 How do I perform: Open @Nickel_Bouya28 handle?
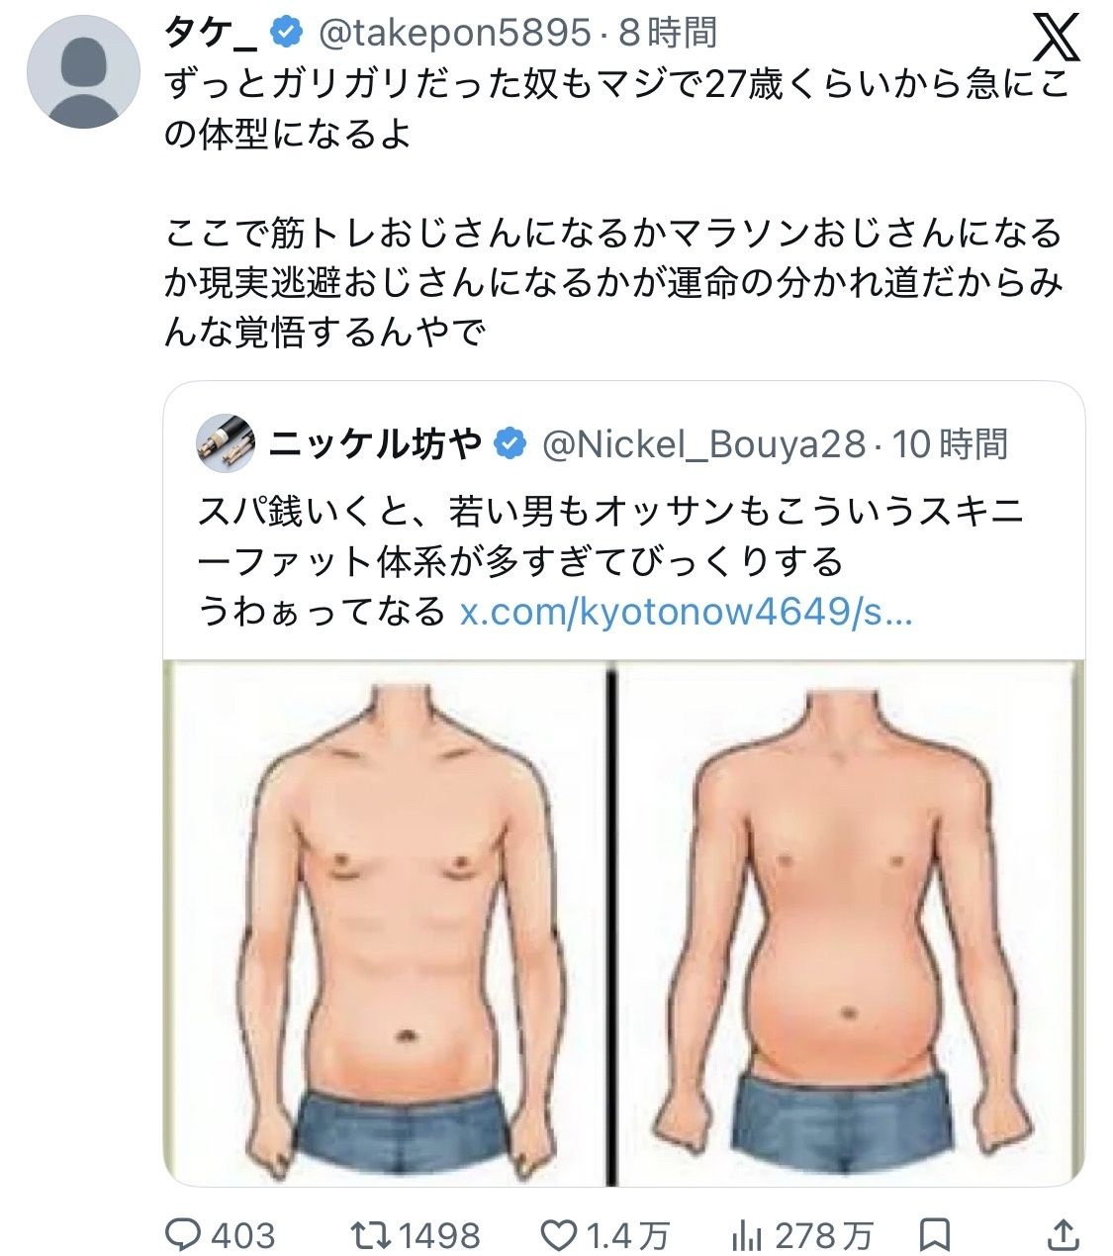[x=703, y=443]
